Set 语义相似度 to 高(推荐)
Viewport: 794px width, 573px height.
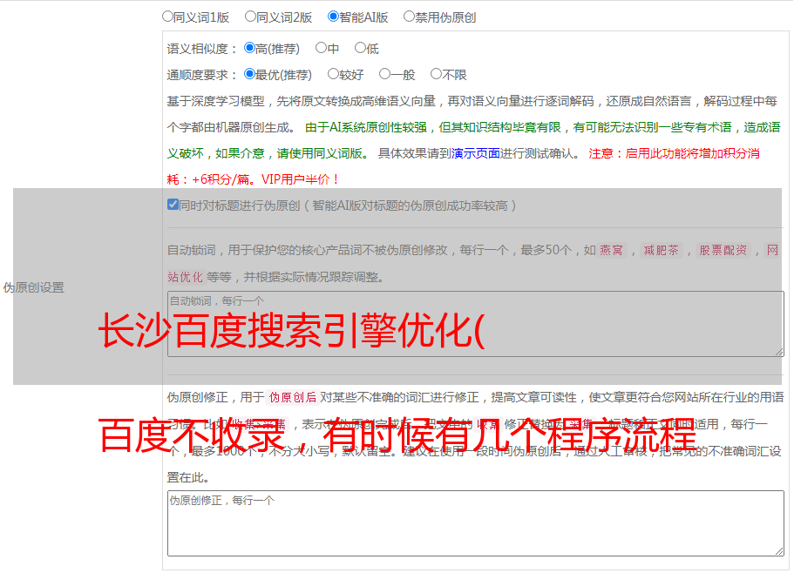pyautogui.click(x=249, y=48)
